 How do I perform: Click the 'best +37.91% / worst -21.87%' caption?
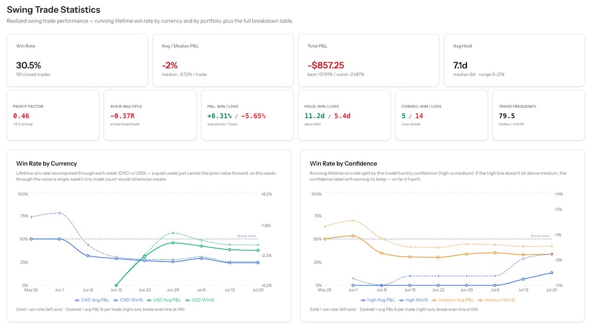tap(336, 74)
